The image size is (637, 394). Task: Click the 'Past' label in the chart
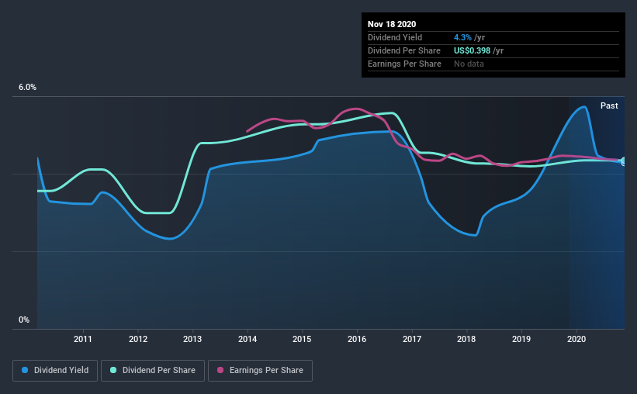pos(609,105)
